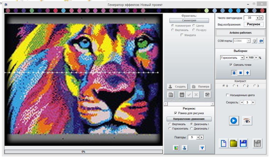Toggle the Рамка для рисунка checkbox

[175, 113]
